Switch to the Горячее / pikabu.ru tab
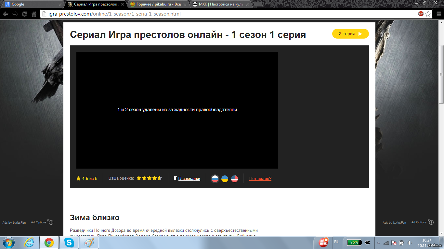Screen dimensions: 444x249 (x=157, y=4)
